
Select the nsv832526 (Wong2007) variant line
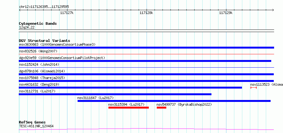pyautogui.click(x=146, y=54)
